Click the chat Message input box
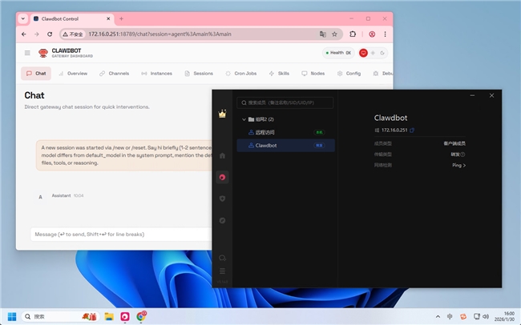The height and width of the screenshot is (325, 521). [x=121, y=235]
